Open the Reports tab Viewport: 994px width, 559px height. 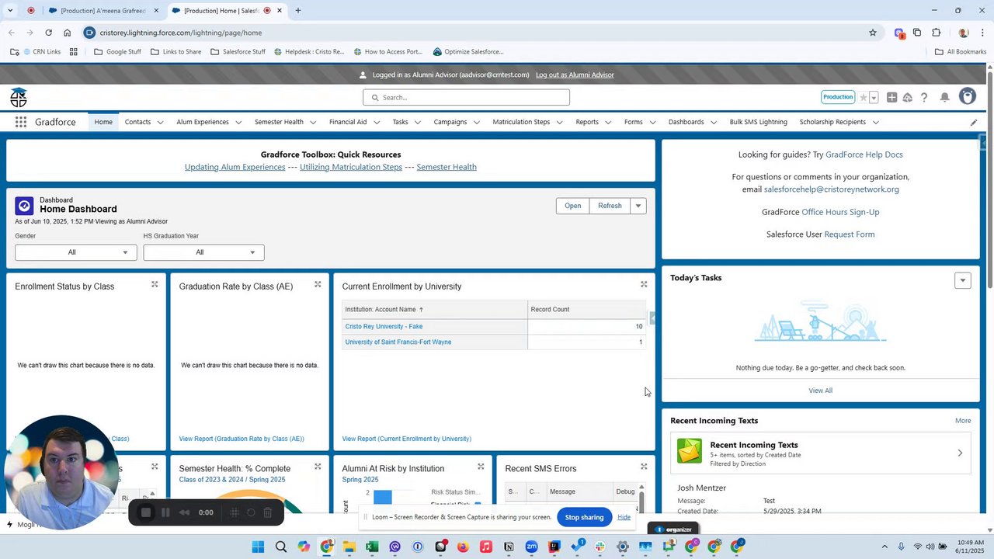point(587,122)
